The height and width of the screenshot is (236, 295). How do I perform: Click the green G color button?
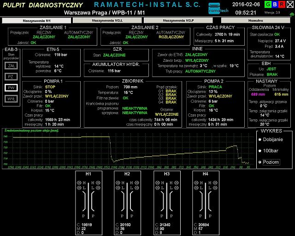[x=268, y=4]
